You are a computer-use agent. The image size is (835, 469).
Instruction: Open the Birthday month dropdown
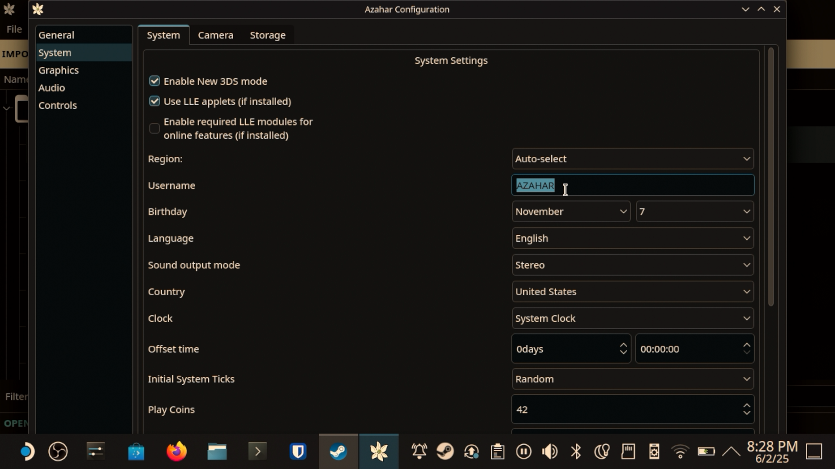571,211
